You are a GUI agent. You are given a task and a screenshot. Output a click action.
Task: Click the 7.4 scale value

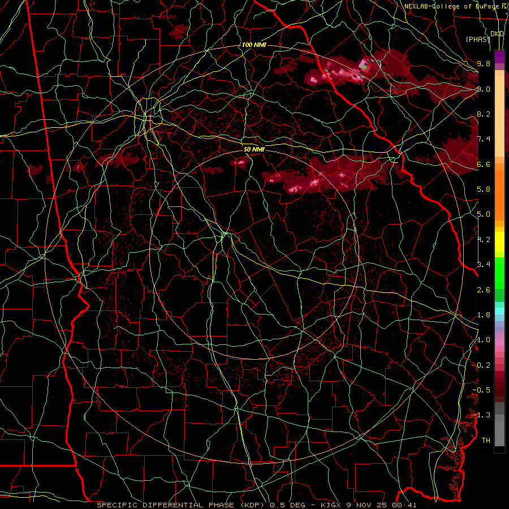[x=484, y=139]
